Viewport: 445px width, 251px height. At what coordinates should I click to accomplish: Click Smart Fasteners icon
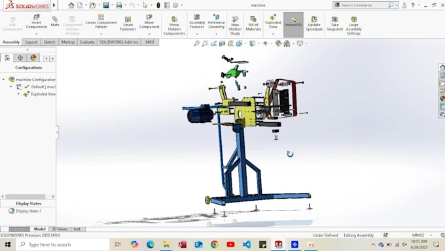click(128, 24)
